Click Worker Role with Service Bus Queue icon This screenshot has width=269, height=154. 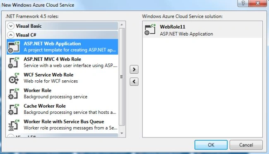click(x=14, y=125)
